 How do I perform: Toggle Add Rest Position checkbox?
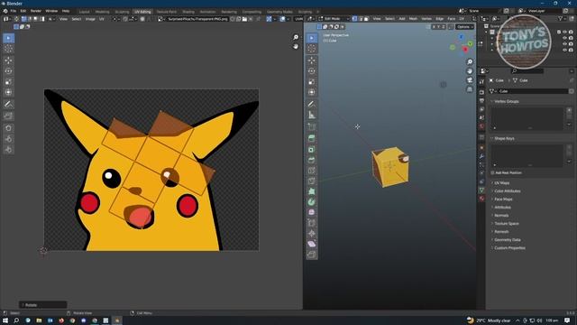coord(492,172)
